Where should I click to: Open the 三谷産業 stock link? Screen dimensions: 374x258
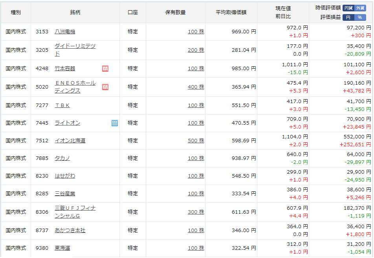65,193
